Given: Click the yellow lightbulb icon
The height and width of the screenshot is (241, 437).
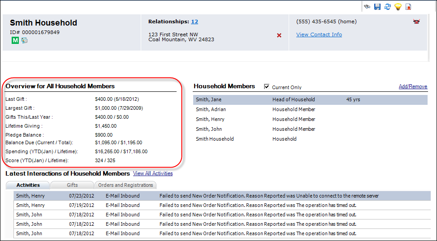Looking at the screenshot, I should coord(398,7).
